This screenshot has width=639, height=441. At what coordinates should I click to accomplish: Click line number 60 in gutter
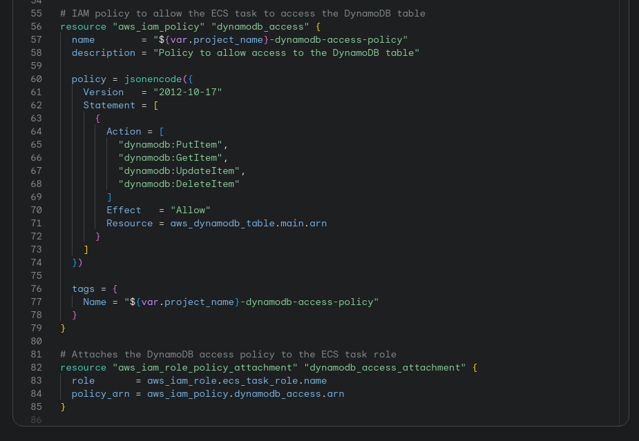[x=37, y=79]
